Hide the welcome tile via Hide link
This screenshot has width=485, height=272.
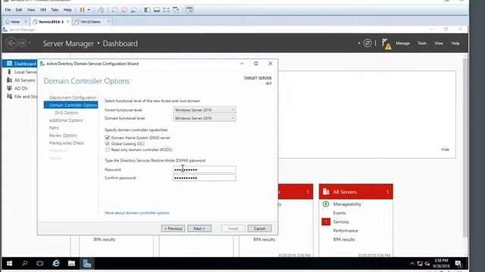445,150
